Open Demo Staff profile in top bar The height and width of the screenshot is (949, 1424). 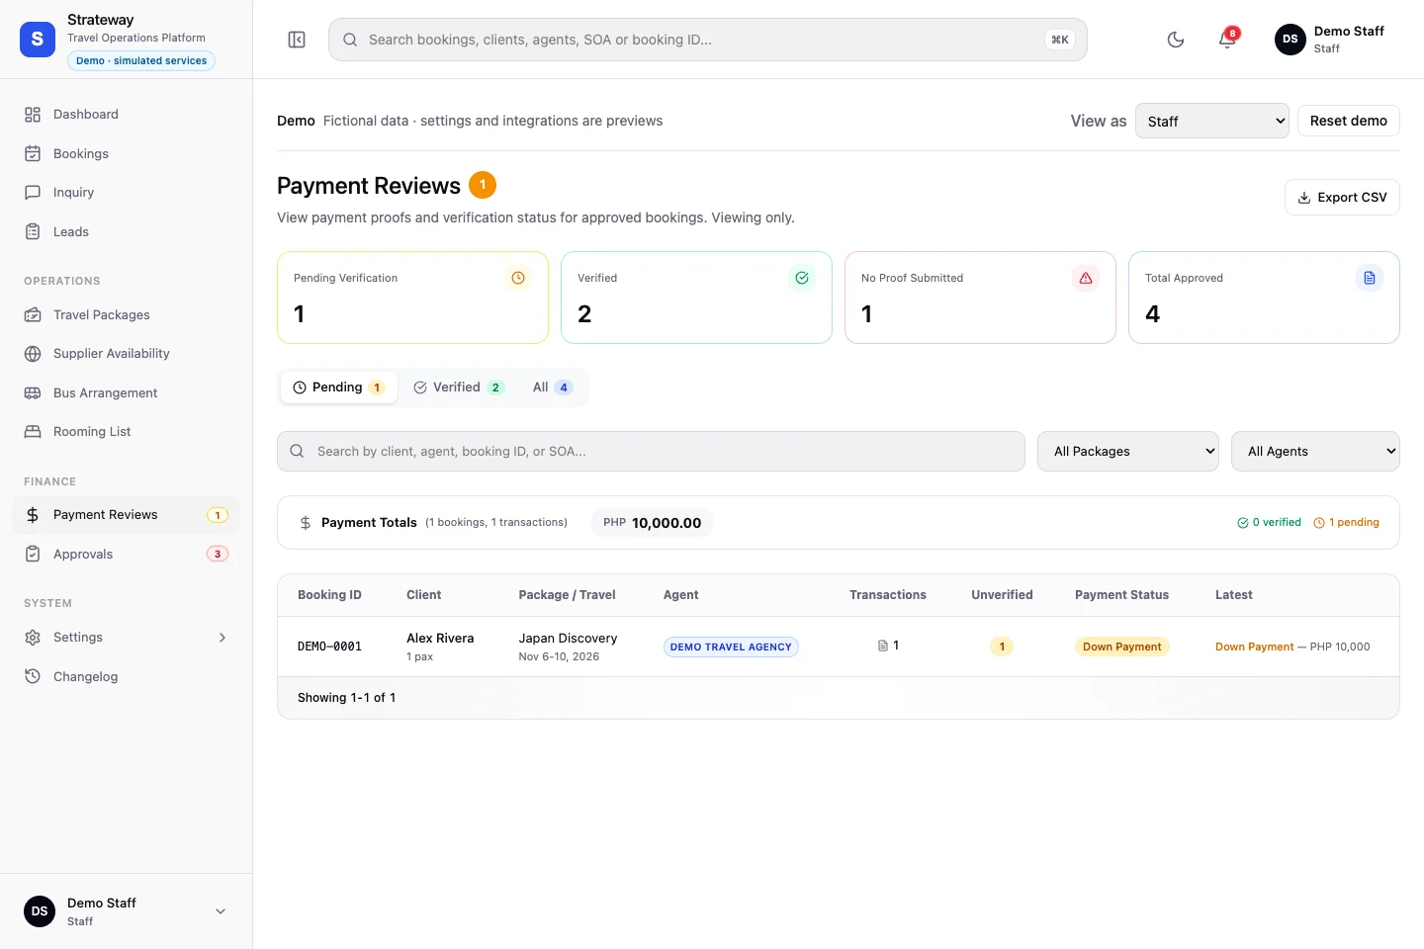click(x=1330, y=40)
